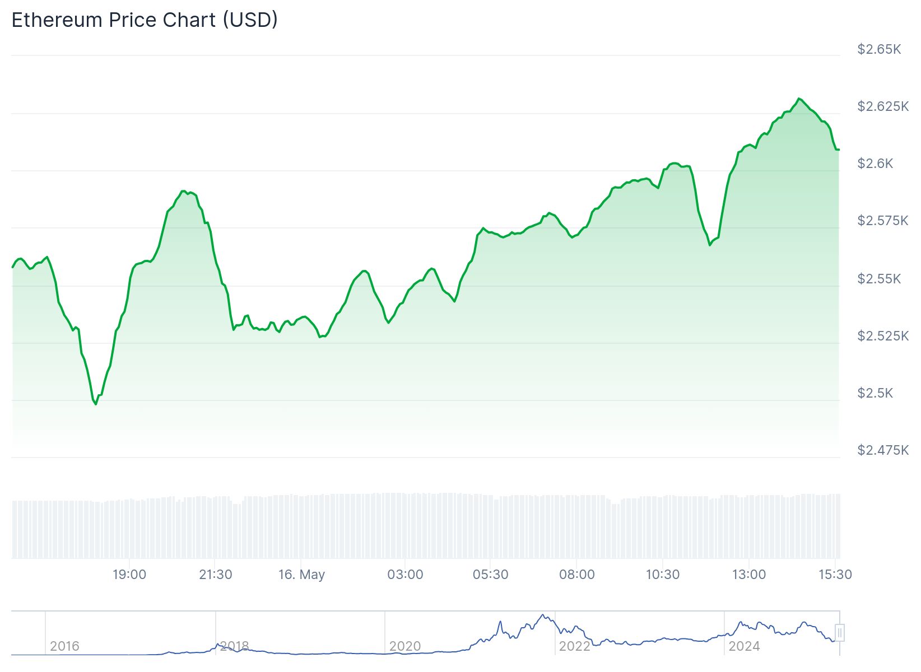Click the price low point near $2.5K

(x=96, y=404)
